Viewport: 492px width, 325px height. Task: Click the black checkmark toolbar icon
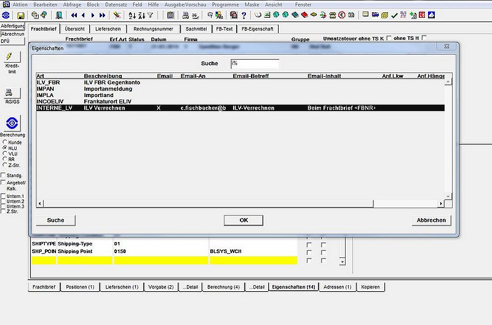pyautogui.click(x=394, y=15)
